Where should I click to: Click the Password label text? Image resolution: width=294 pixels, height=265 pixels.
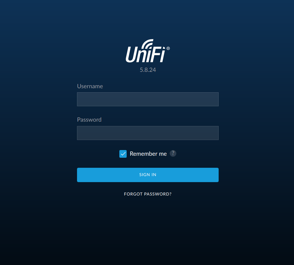pos(89,120)
